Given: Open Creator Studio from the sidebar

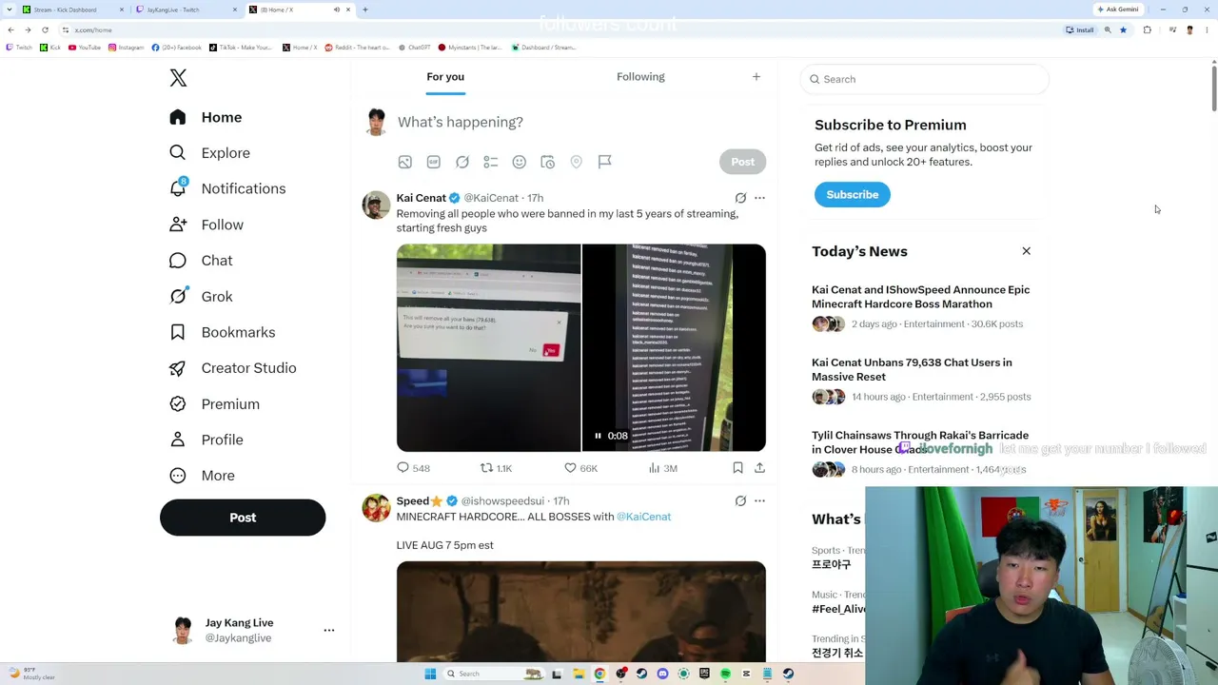Looking at the screenshot, I should pyautogui.click(x=232, y=368).
